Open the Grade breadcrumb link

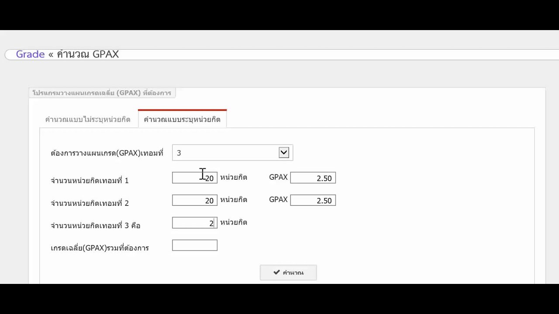(x=30, y=54)
